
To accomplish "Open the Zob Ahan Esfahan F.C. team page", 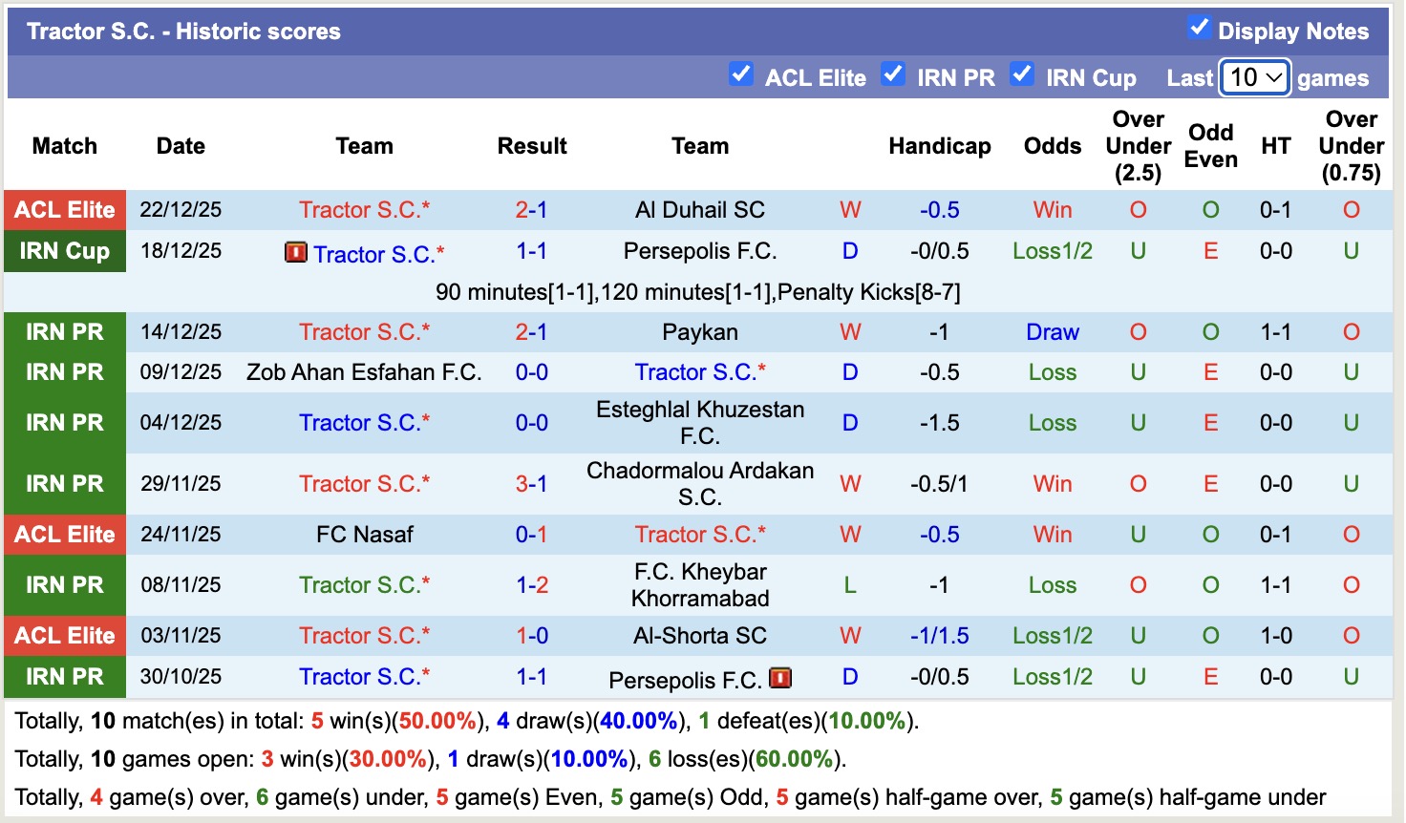I will coord(364,372).
